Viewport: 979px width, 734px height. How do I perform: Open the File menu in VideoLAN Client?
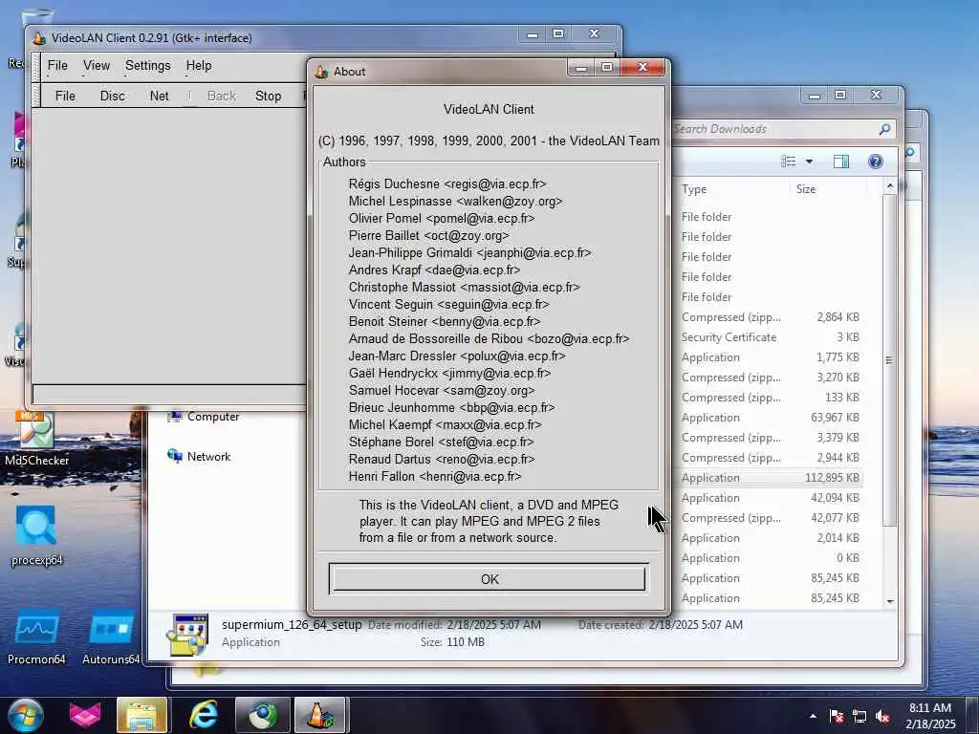tap(57, 66)
